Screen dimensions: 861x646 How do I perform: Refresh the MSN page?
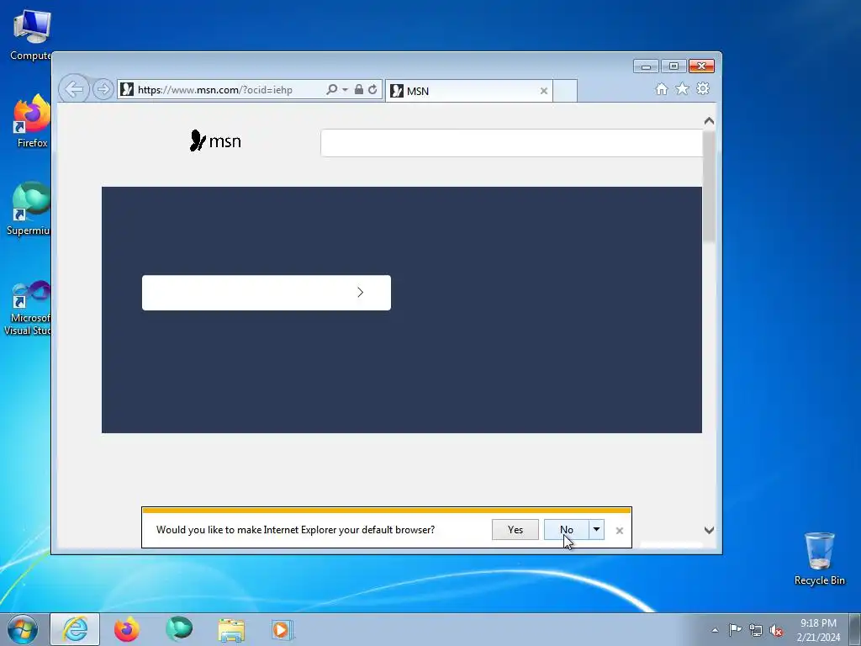[372, 89]
